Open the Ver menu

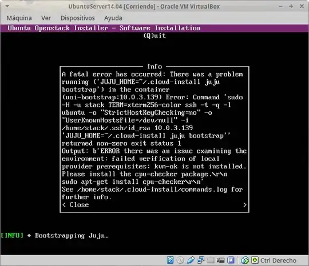pyautogui.click(x=46, y=18)
